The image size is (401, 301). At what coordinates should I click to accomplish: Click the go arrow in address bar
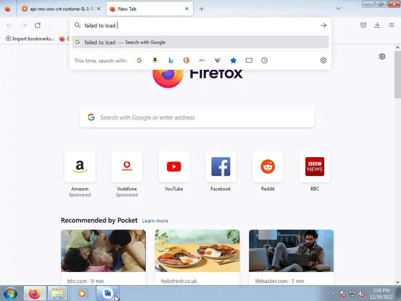tap(323, 25)
